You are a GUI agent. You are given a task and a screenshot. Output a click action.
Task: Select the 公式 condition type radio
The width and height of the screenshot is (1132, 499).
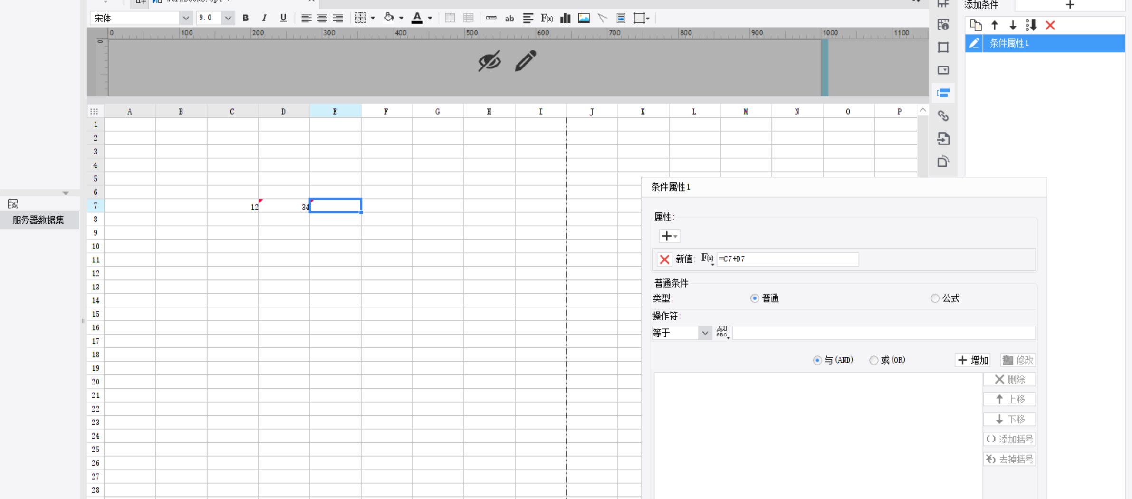(935, 298)
